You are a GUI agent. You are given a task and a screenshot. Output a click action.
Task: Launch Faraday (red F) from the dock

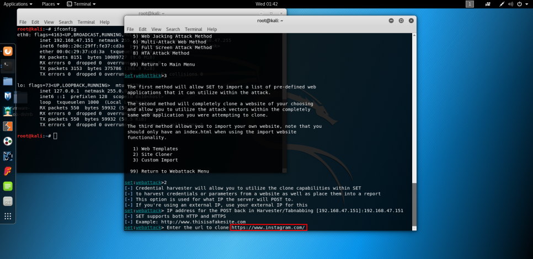(8, 171)
